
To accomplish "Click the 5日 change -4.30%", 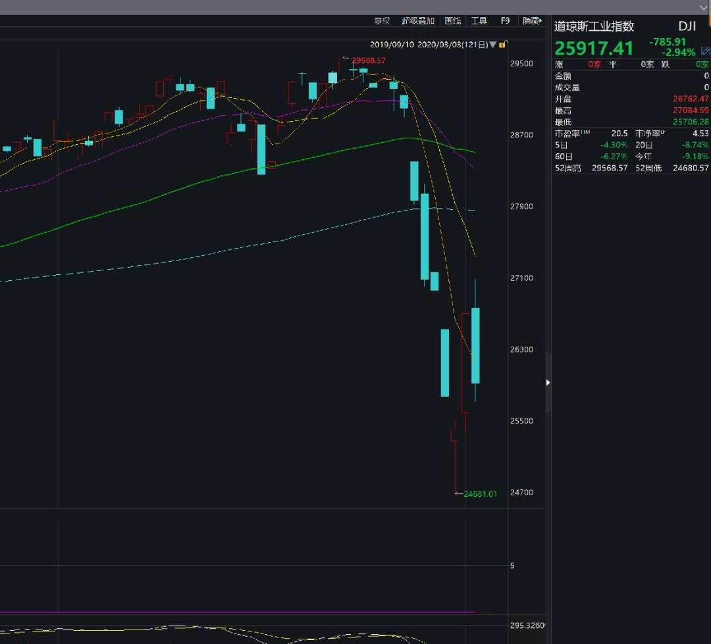I will coord(614,145).
